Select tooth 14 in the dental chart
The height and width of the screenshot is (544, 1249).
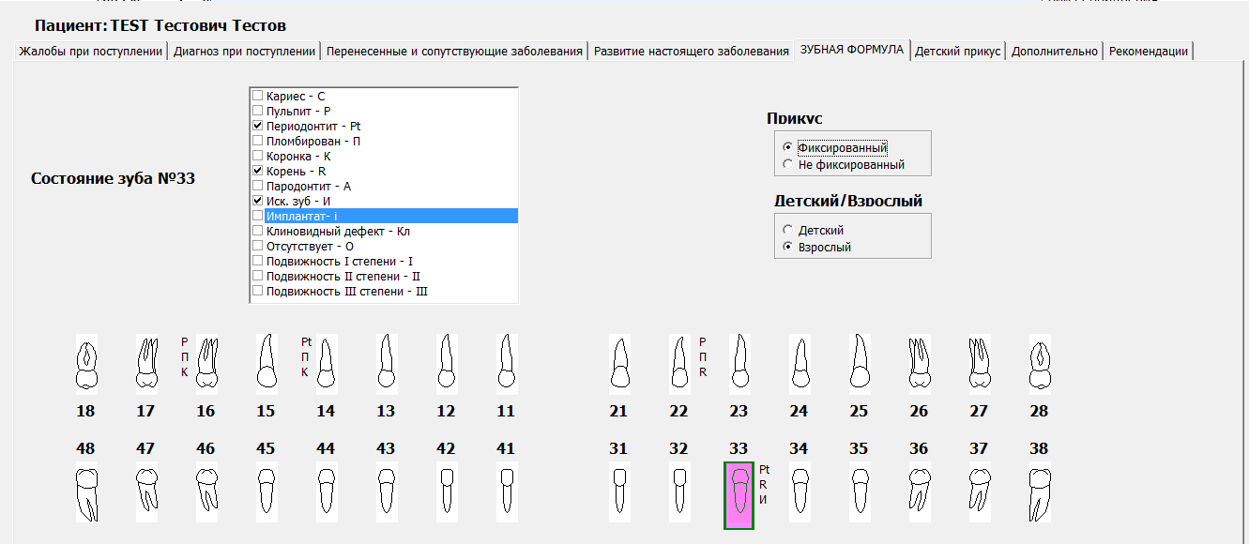tap(326, 364)
